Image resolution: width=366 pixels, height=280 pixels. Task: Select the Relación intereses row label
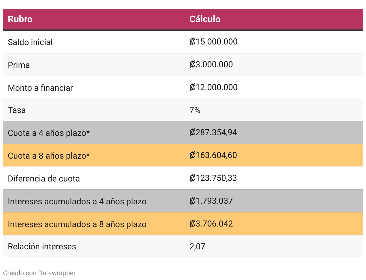coord(42,247)
